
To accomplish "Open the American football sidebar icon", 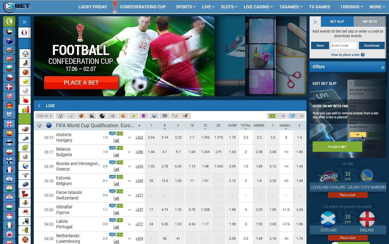I will click(x=25, y=129).
